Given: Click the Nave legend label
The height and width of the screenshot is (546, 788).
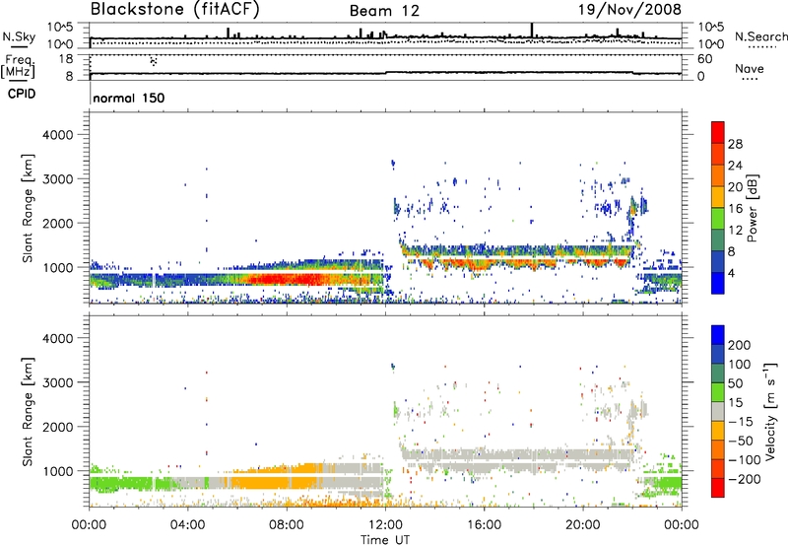Looking at the screenshot, I should [750, 68].
